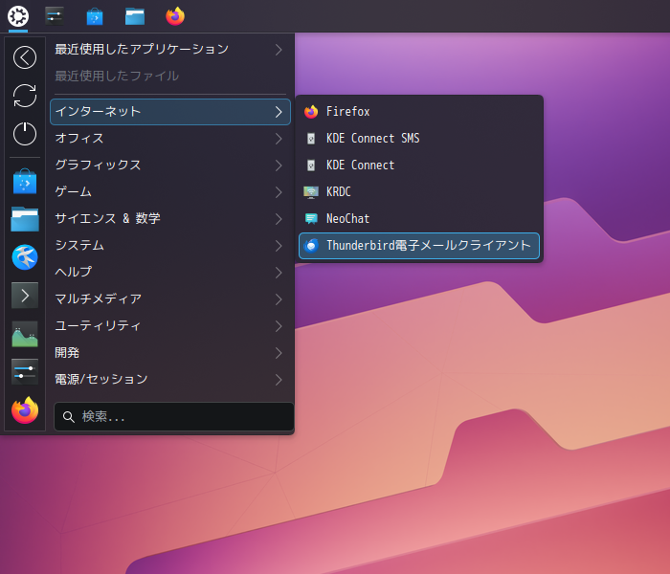
Task: Open the Discover favorite in the launcher sidebar
Action: [25, 181]
